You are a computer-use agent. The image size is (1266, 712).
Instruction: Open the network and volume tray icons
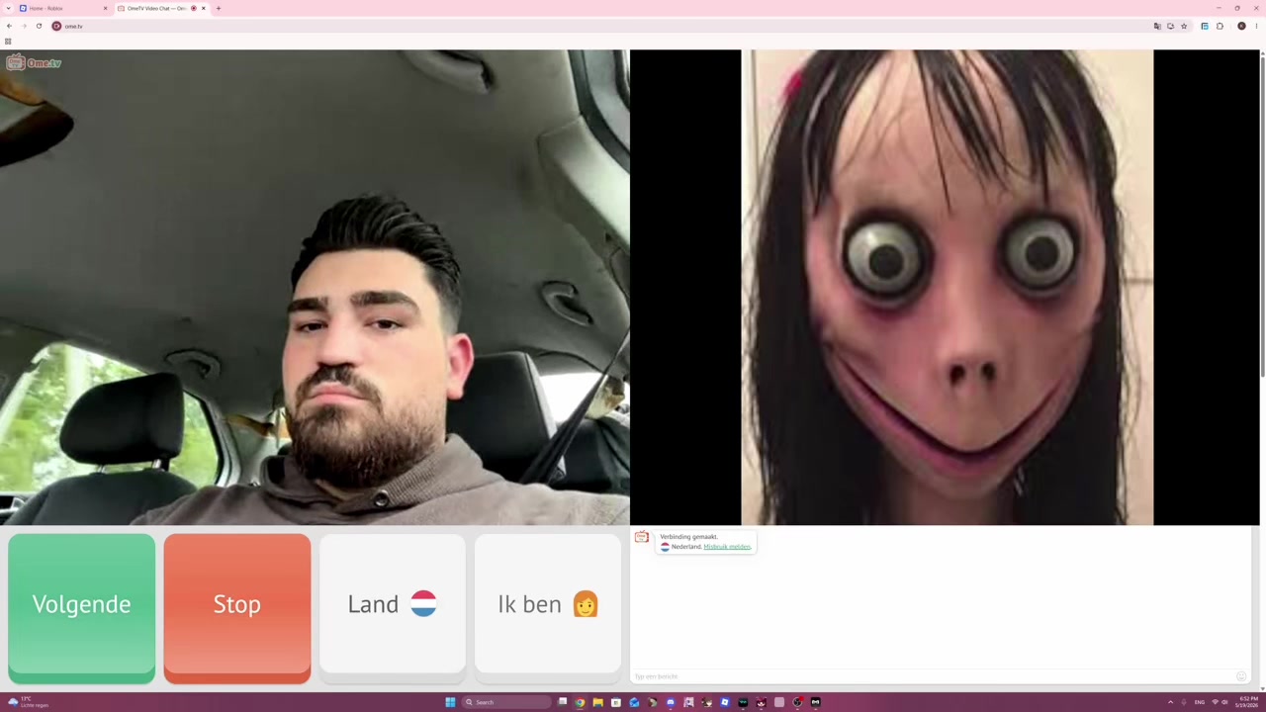[x=1220, y=702]
